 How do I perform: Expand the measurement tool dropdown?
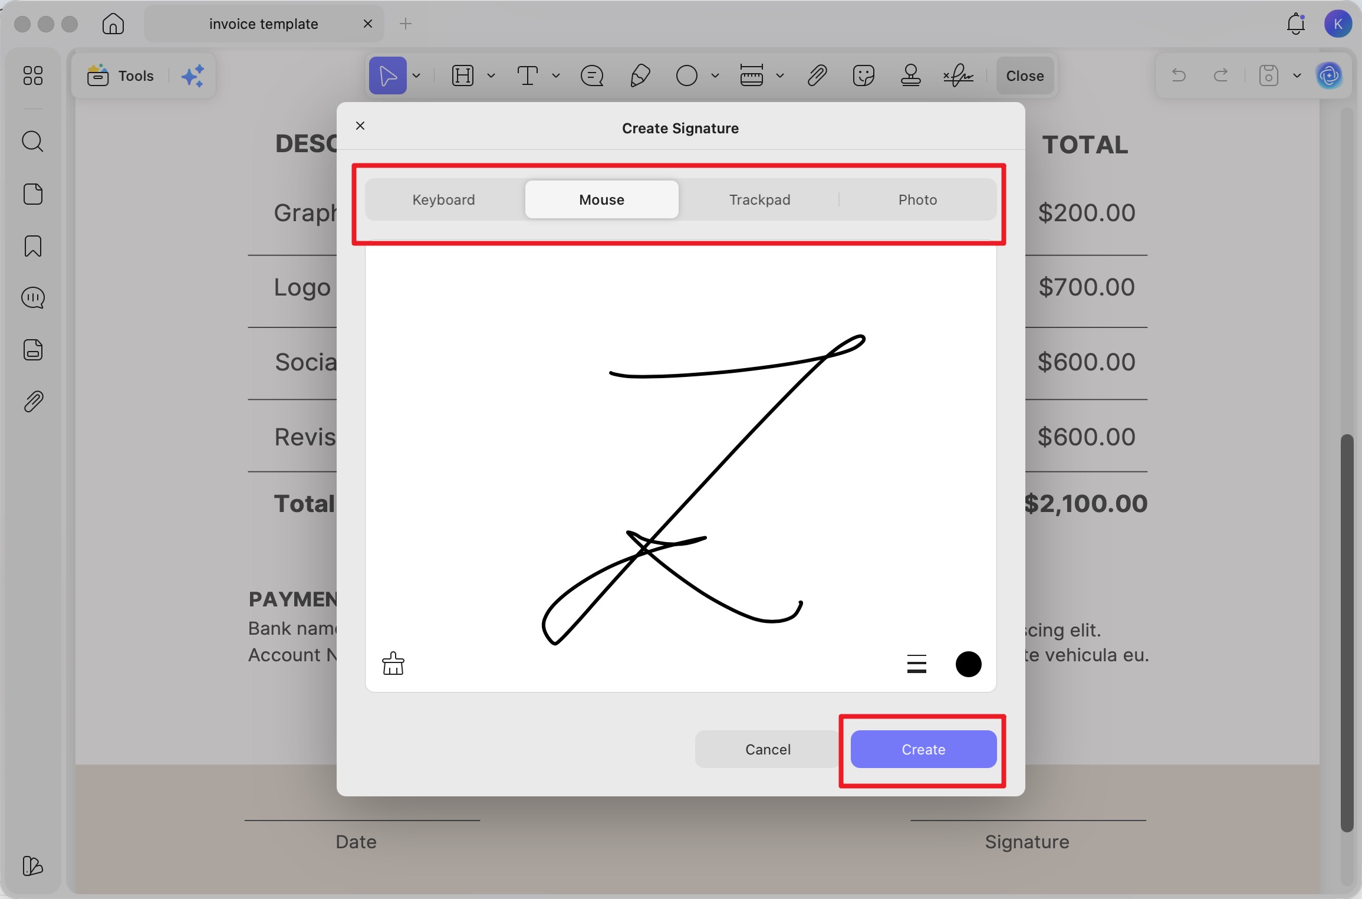(x=780, y=76)
